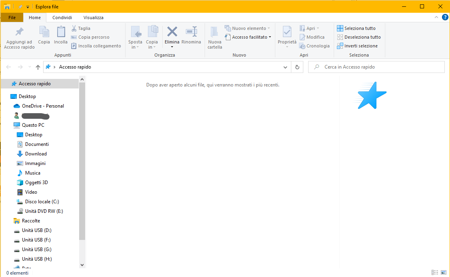The height and width of the screenshot is (277, 450).
Task: Switch to the Condividi tab
Action: coord(62,17)
